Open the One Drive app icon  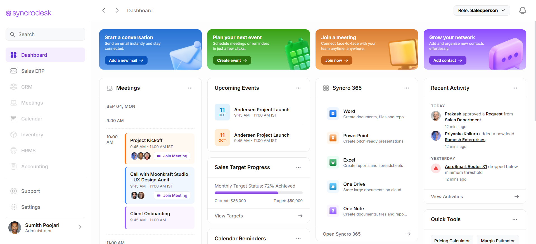coord(333,187)
